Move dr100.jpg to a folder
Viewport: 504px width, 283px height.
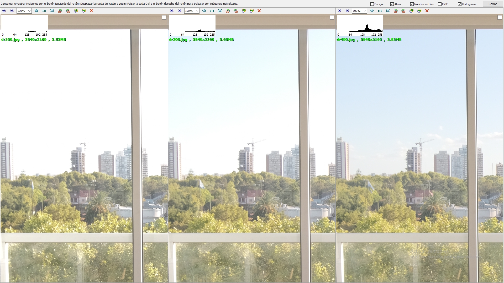pos(84,11)
